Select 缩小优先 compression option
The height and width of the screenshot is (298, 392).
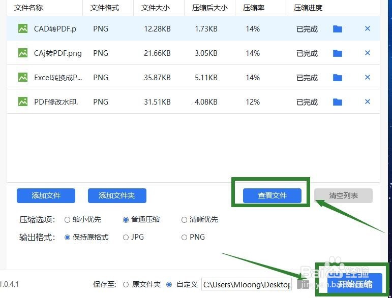pos(67,220)
